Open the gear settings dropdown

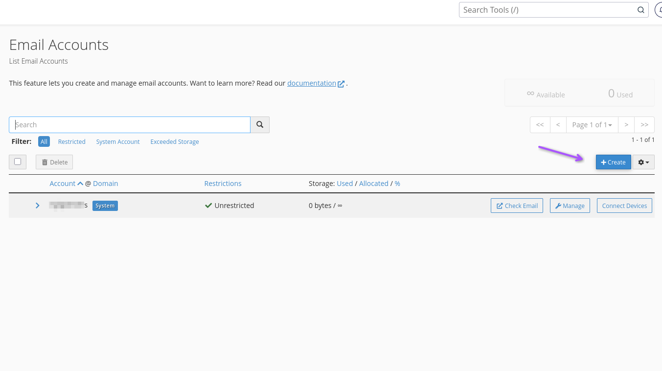643,162
